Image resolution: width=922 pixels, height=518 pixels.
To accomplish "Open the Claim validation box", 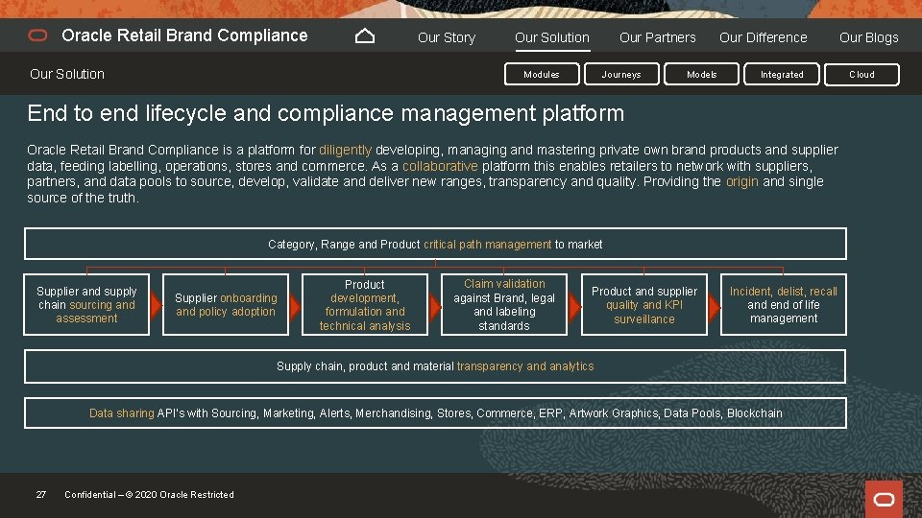I will [x=504, y=305].
